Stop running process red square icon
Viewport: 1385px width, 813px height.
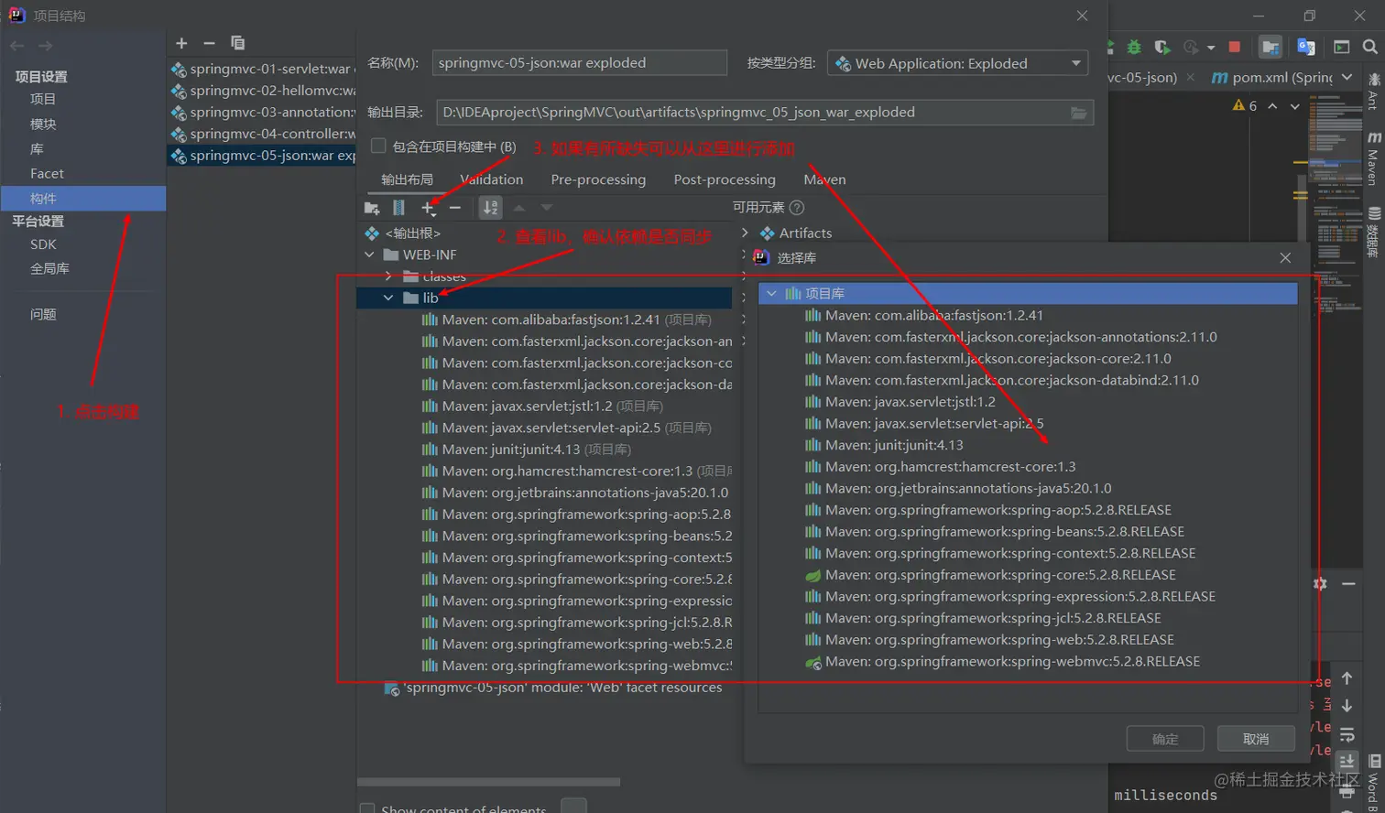[x=1234, y=47]
